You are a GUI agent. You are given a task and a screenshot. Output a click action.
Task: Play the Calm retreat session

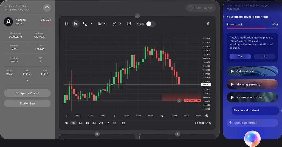[x=252, y=71]
